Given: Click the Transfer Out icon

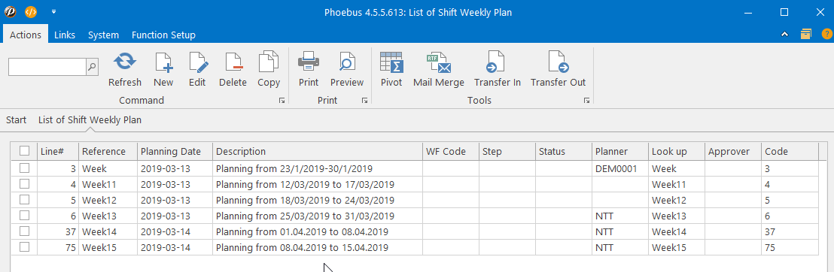Looking at the screenshot, I should [x=559, y=62].
